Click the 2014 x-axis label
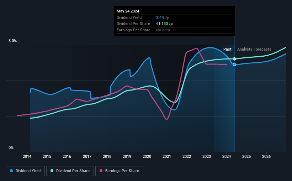292x181 pixels. [x=27, y=156]
